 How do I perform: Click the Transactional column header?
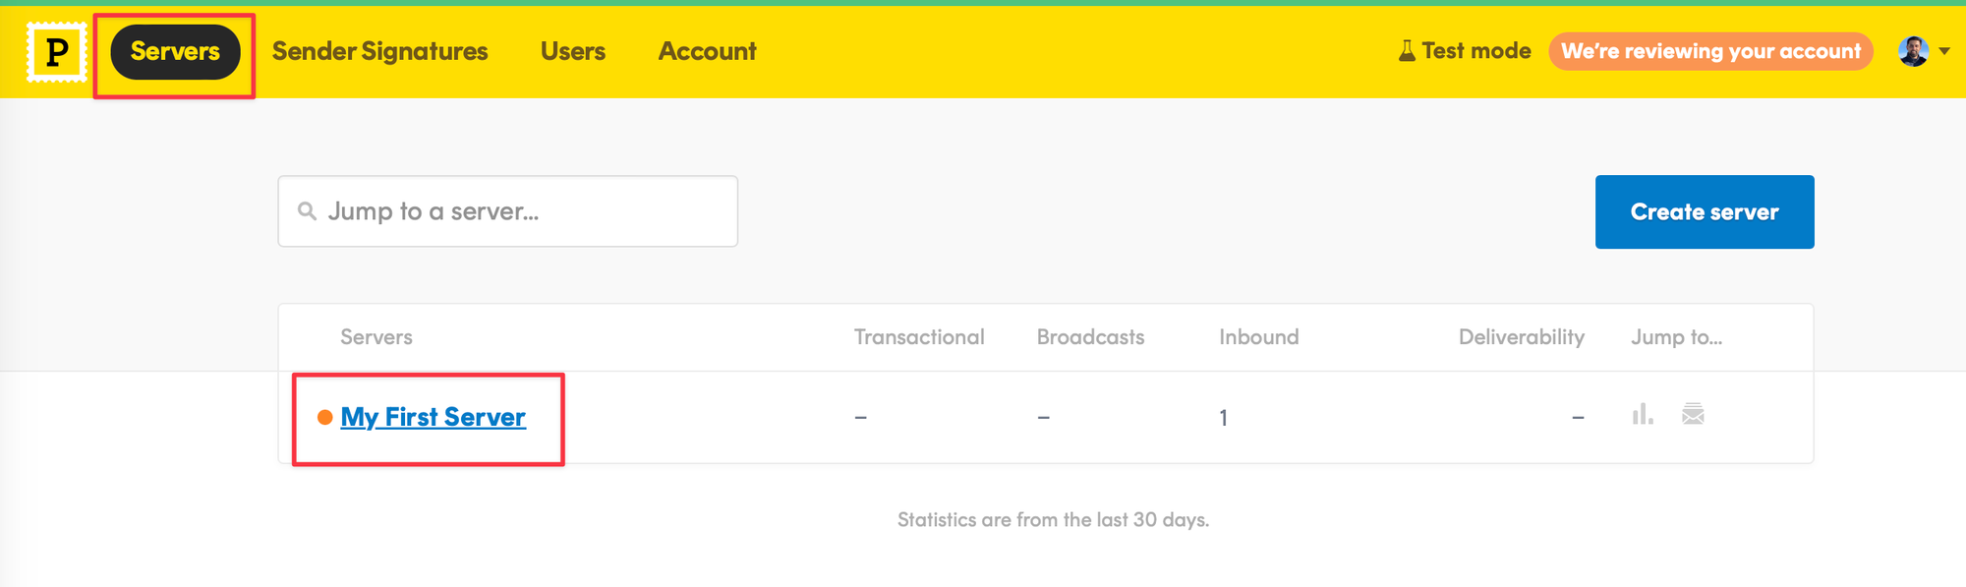pos(919,337)
